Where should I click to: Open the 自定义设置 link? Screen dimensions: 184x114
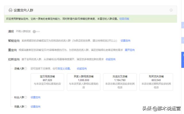pos(64,69)
